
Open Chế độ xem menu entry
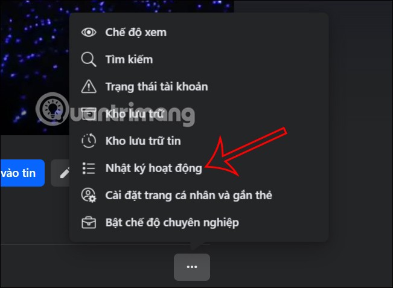pos(199,33)
